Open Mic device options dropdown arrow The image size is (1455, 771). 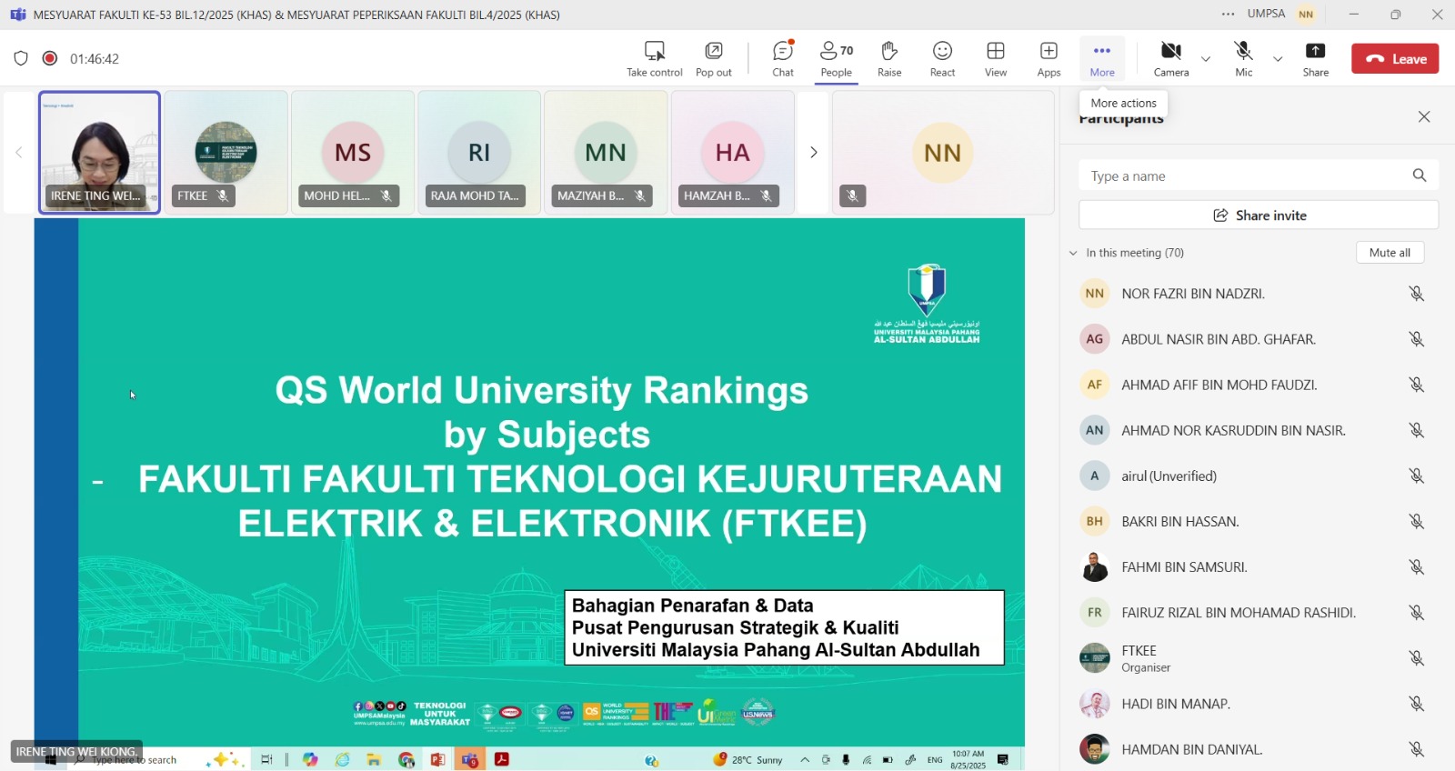pos(1278,59)
